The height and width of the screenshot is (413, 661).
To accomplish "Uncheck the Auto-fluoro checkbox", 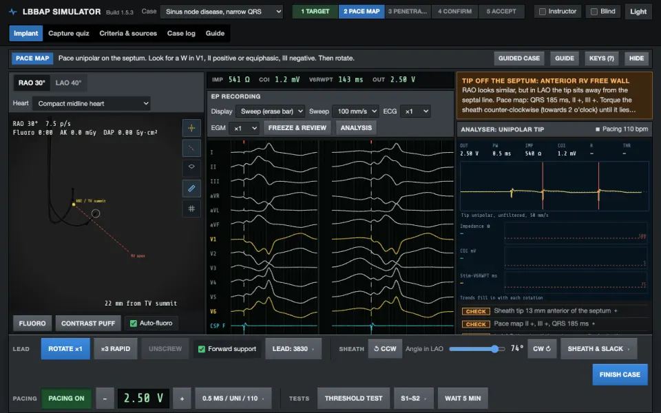I will click(x=134, y=324).
